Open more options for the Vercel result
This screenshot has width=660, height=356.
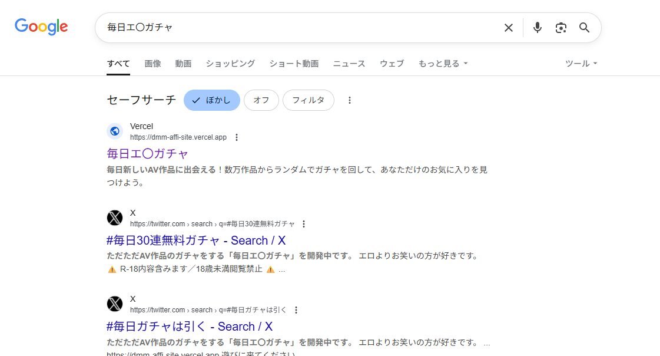[237, 137]
